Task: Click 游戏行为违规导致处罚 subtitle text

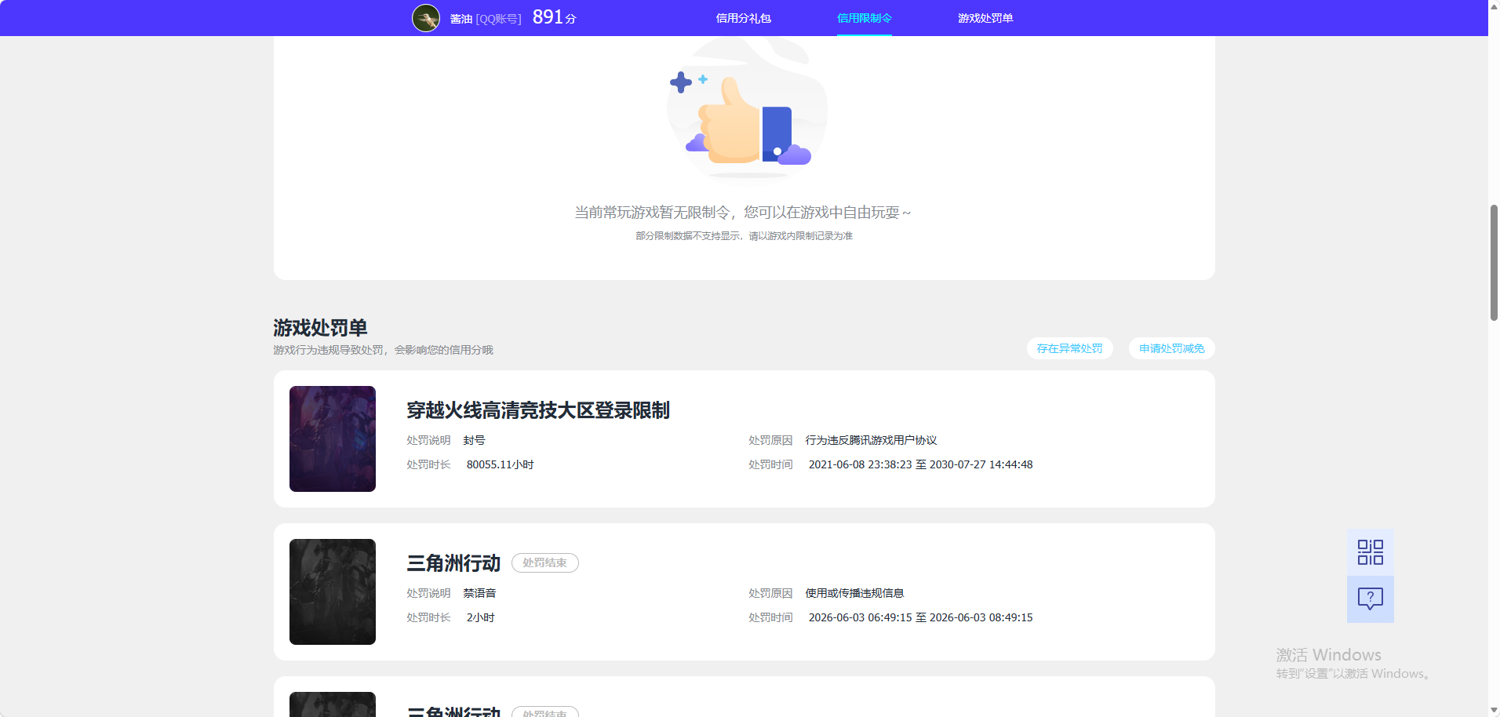Action: 383,350
